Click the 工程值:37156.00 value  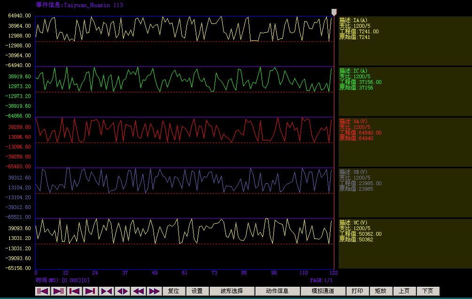361,82
